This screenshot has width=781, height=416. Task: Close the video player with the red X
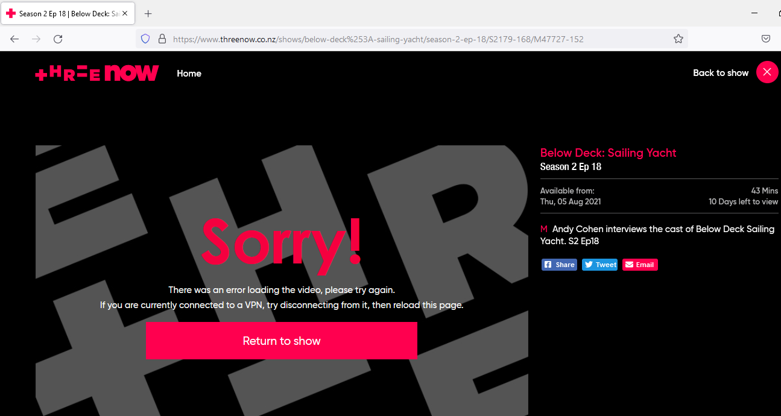click(x=767, y=72)
